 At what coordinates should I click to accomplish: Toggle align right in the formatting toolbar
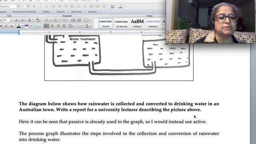click(66, 6)
